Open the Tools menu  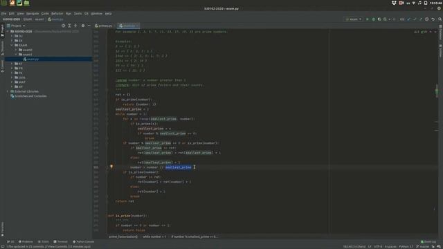click(78, 14)
